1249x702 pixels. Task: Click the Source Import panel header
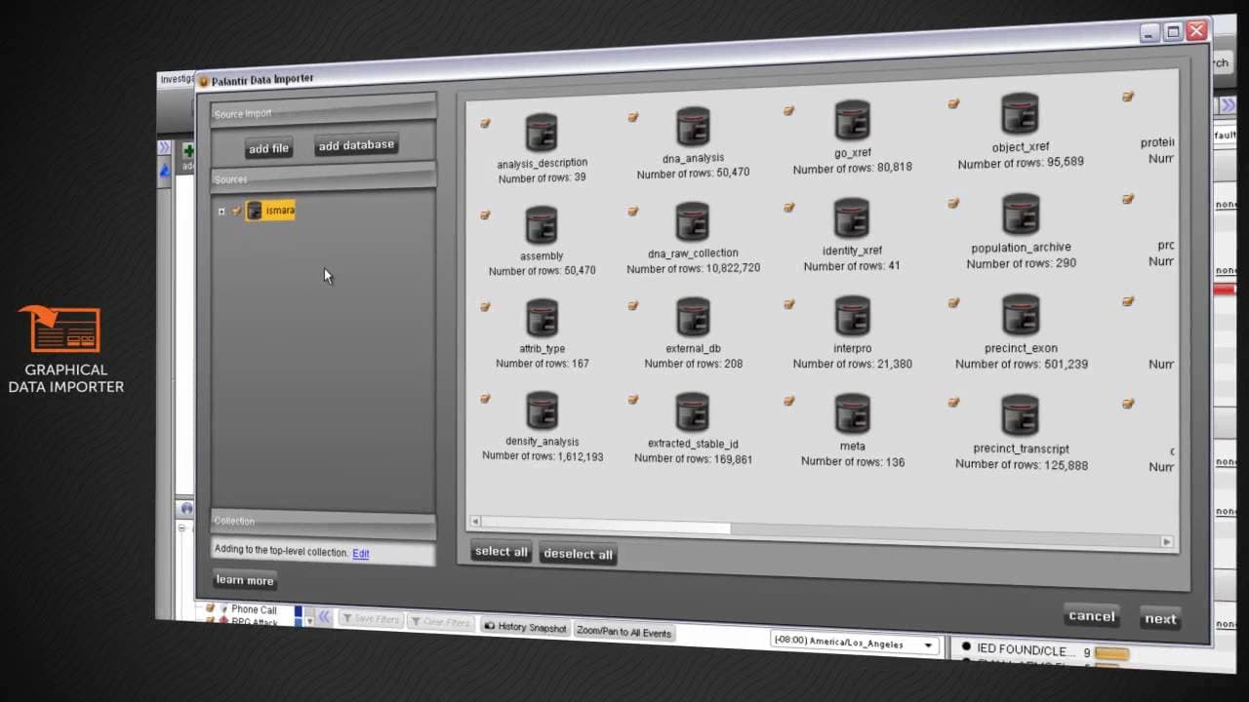pyautogui.click(x=323, y=111)
